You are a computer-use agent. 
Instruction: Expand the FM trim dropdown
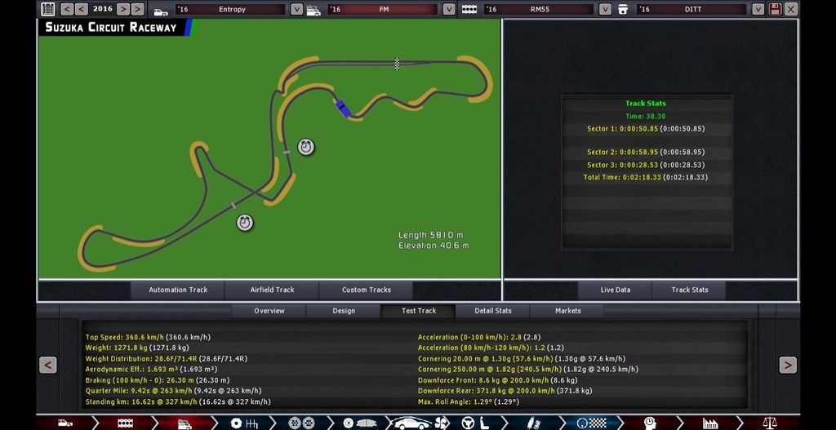[x=448, y=9]
